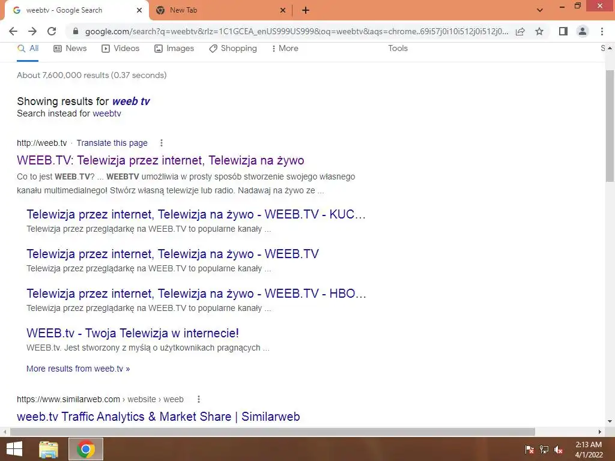The height and width of the screenshot is (461, 615).
Task: Select the All search filter
Action: pos(28,48)
